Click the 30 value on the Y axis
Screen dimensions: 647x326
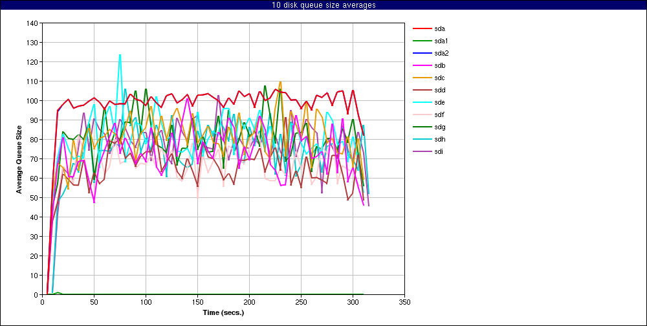pyautogui.click(x=35, y=237)
